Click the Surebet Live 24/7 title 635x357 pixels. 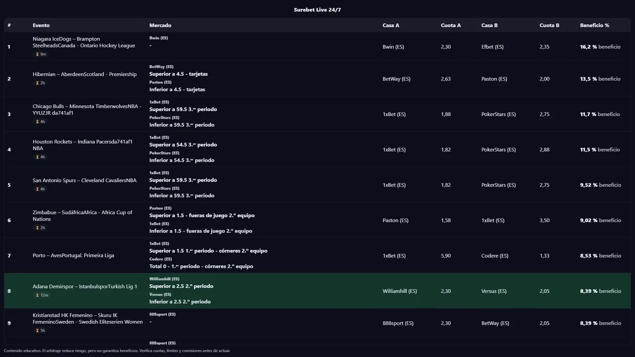[317, 10]
